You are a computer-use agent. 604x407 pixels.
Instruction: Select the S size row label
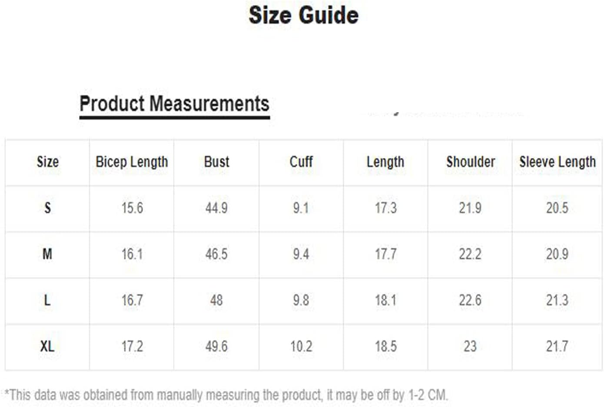[x=47, y=208]
